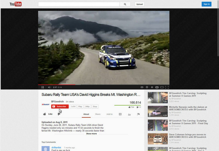Viewport: 219px width, 151px height.
Task: Toggle closed captions CC icon
Action: coord(142,87)
